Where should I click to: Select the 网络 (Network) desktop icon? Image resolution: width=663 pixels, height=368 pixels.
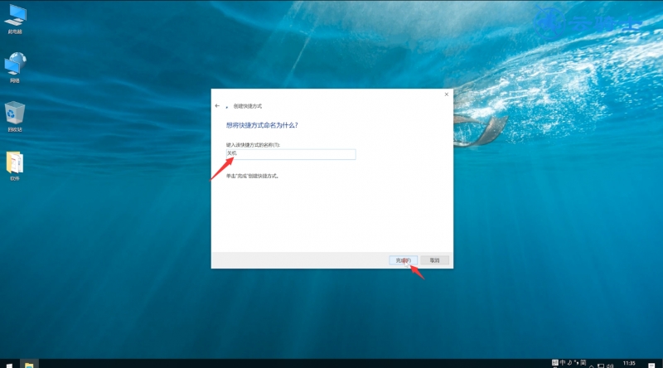point(15,68)
